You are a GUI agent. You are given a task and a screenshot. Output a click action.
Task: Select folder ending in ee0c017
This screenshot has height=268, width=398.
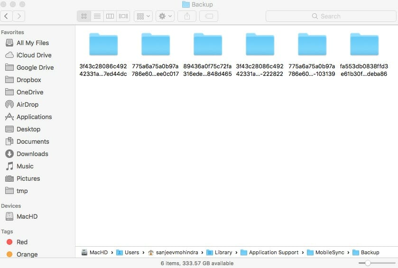[x=155, y=55]
